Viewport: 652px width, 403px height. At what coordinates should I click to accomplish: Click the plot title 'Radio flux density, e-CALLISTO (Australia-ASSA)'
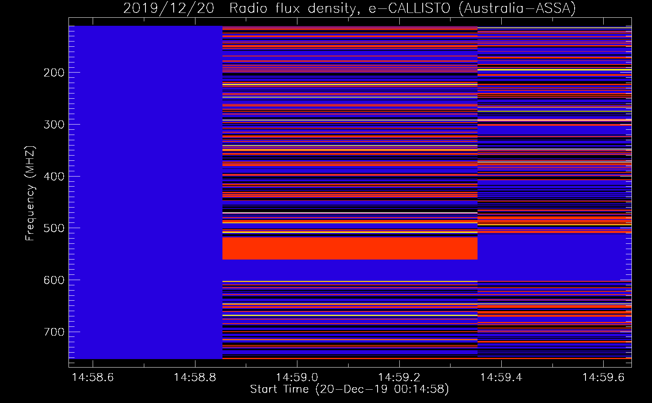[403, 8]
